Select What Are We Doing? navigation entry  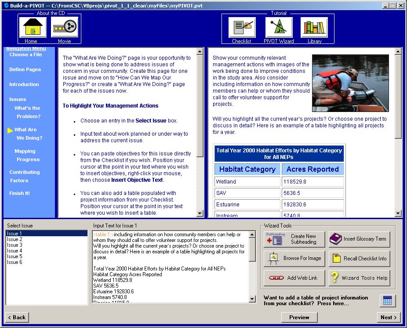click(28, 134)
